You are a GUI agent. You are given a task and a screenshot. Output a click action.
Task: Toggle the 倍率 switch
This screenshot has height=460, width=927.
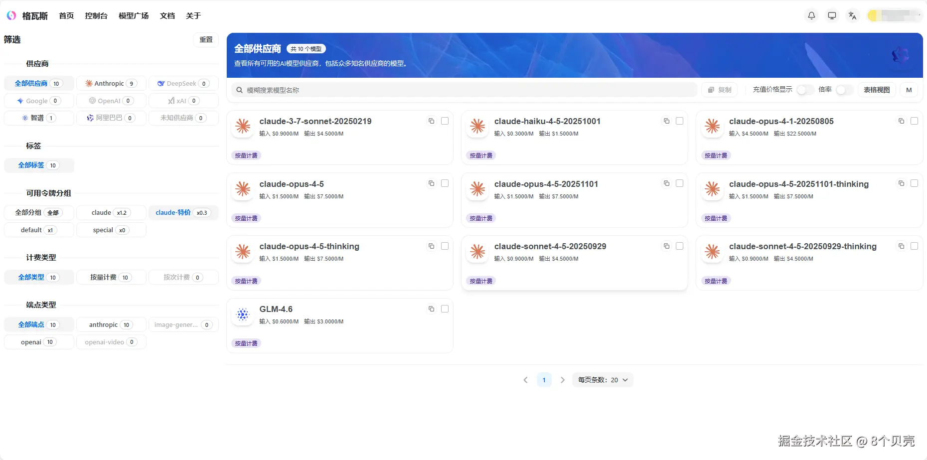[844, 90]
